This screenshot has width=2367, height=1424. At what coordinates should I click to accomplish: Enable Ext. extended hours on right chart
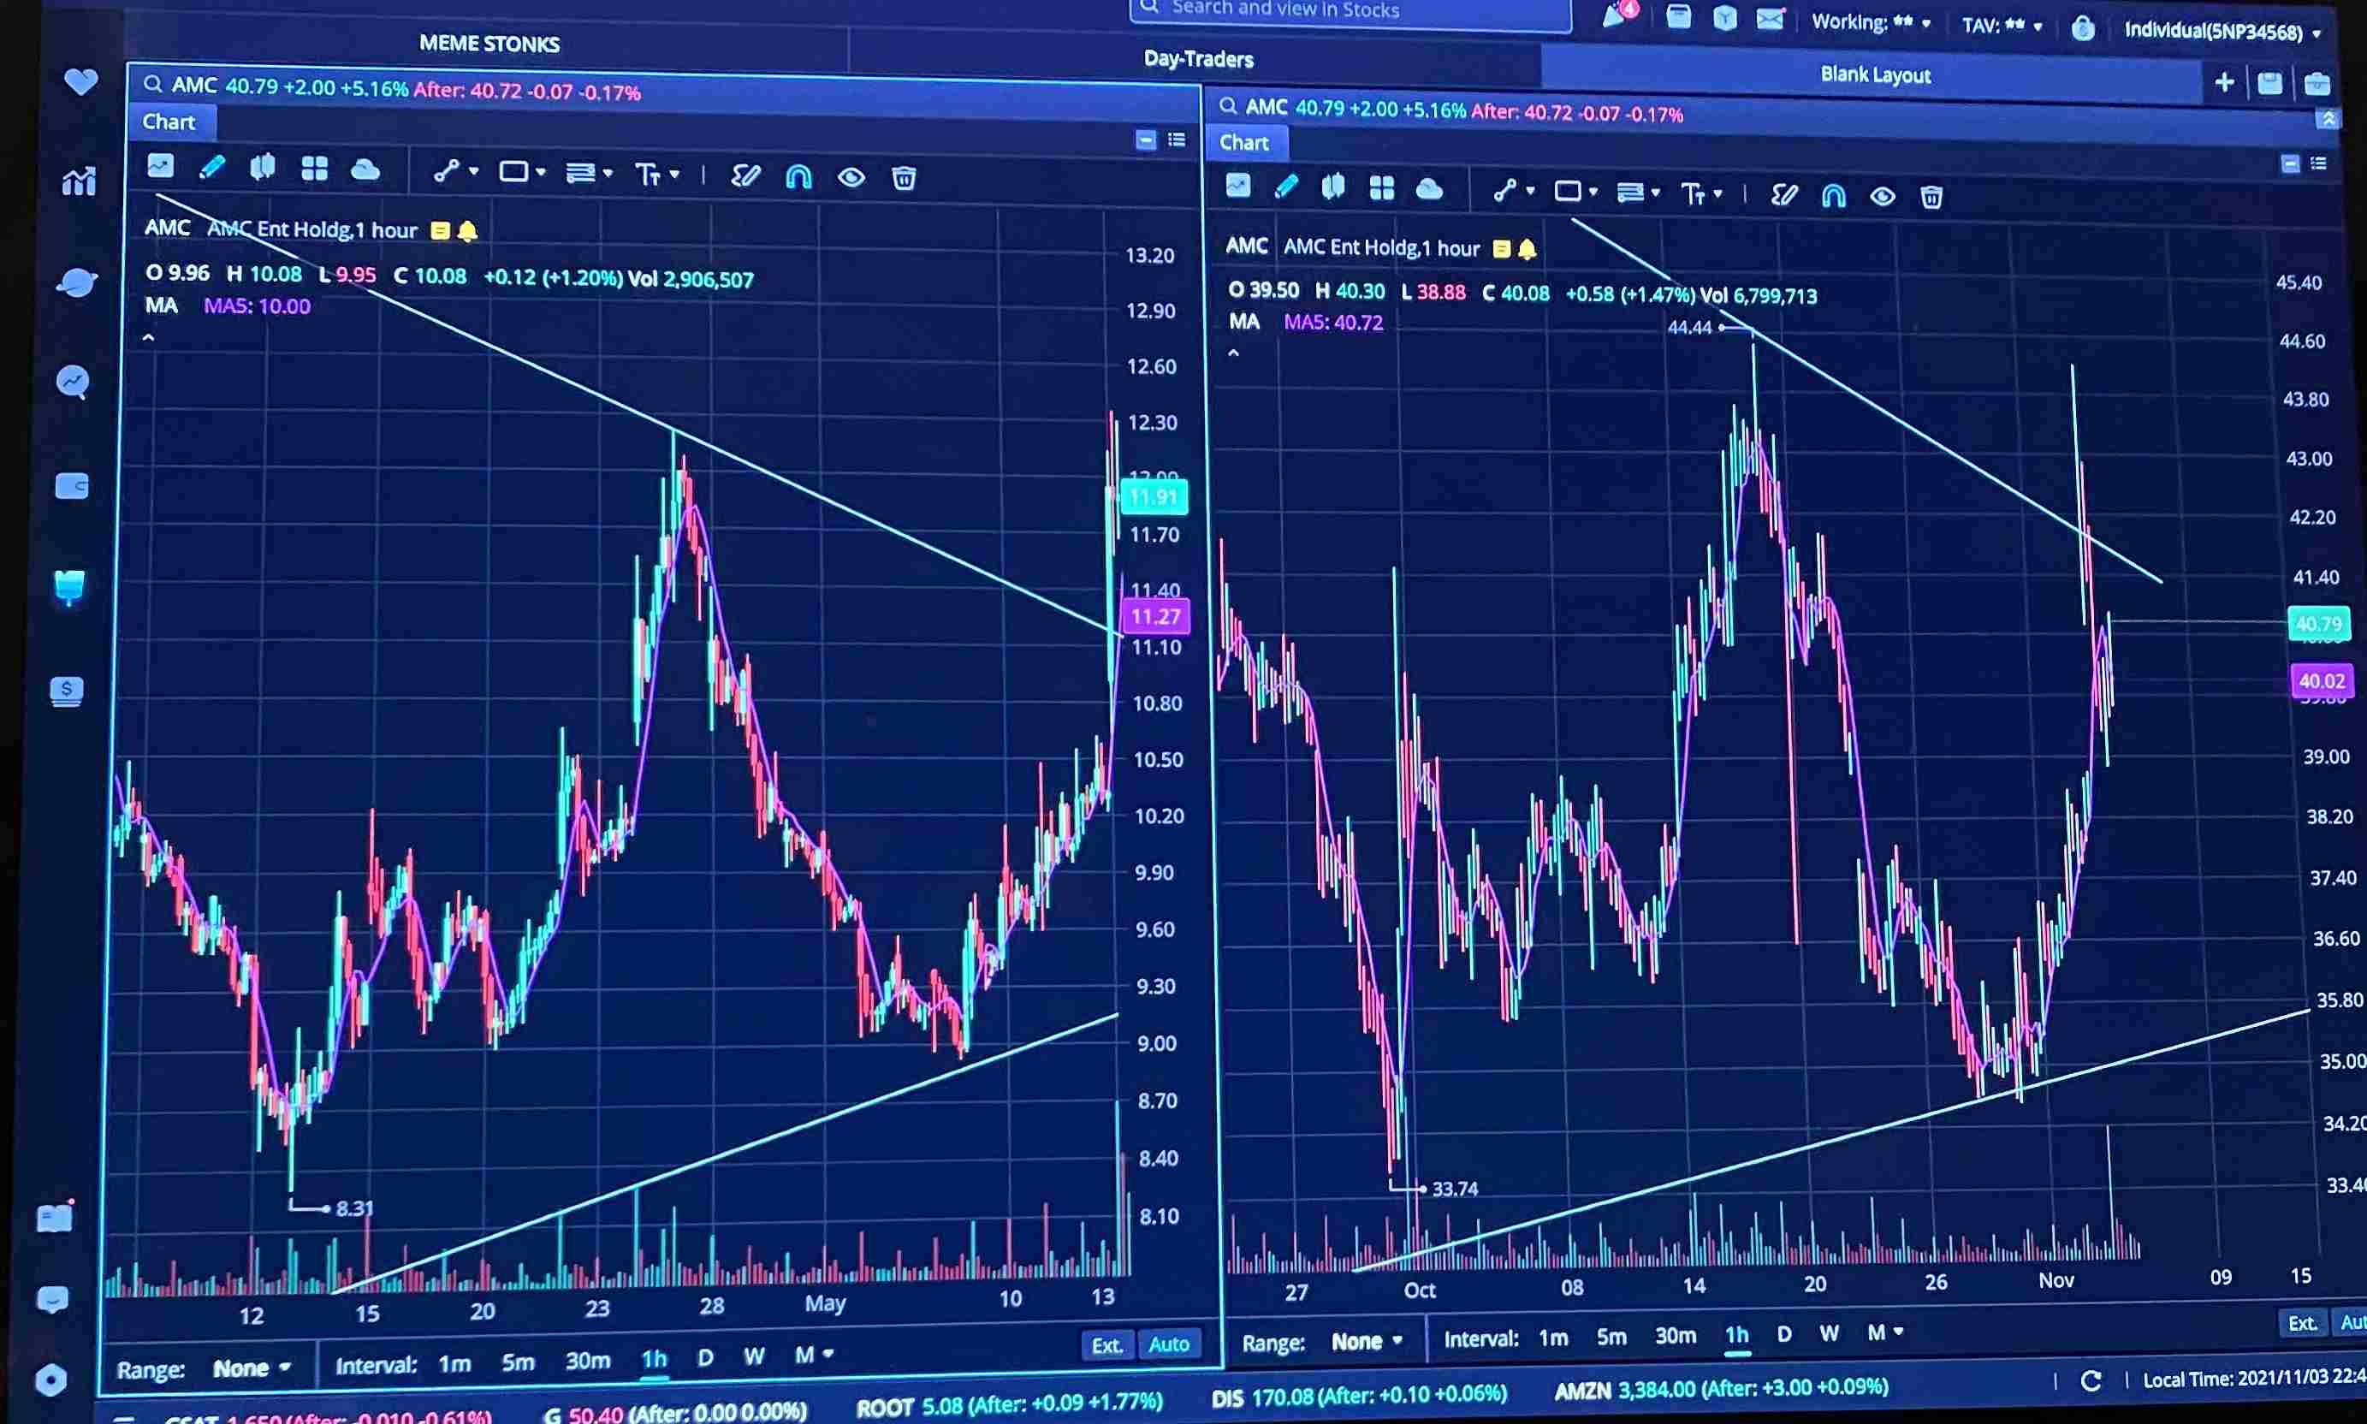click(x=2302, y=1322)
